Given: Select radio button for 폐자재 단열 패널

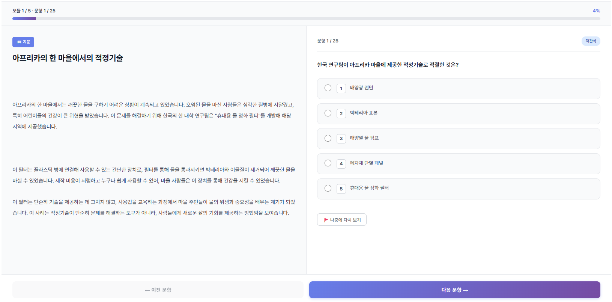Looking at the screenshot, I should coord(328,163).
